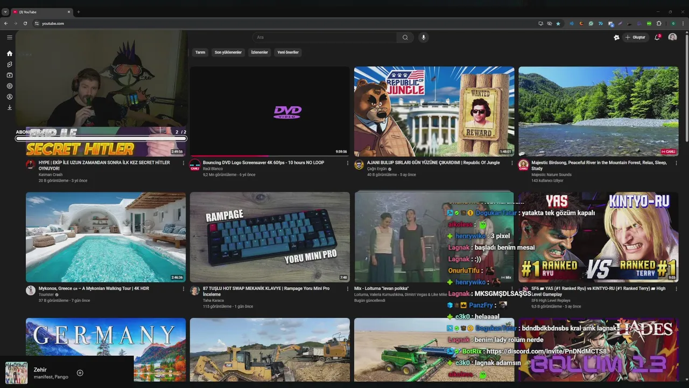This screenshot has height=388, width=689.
Task: Open Taha Karaca channel link
Action: pos(213,301)
